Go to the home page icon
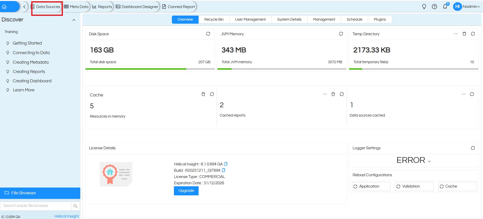The width and height of the screenshot is (483, 219). pos(4,7)
